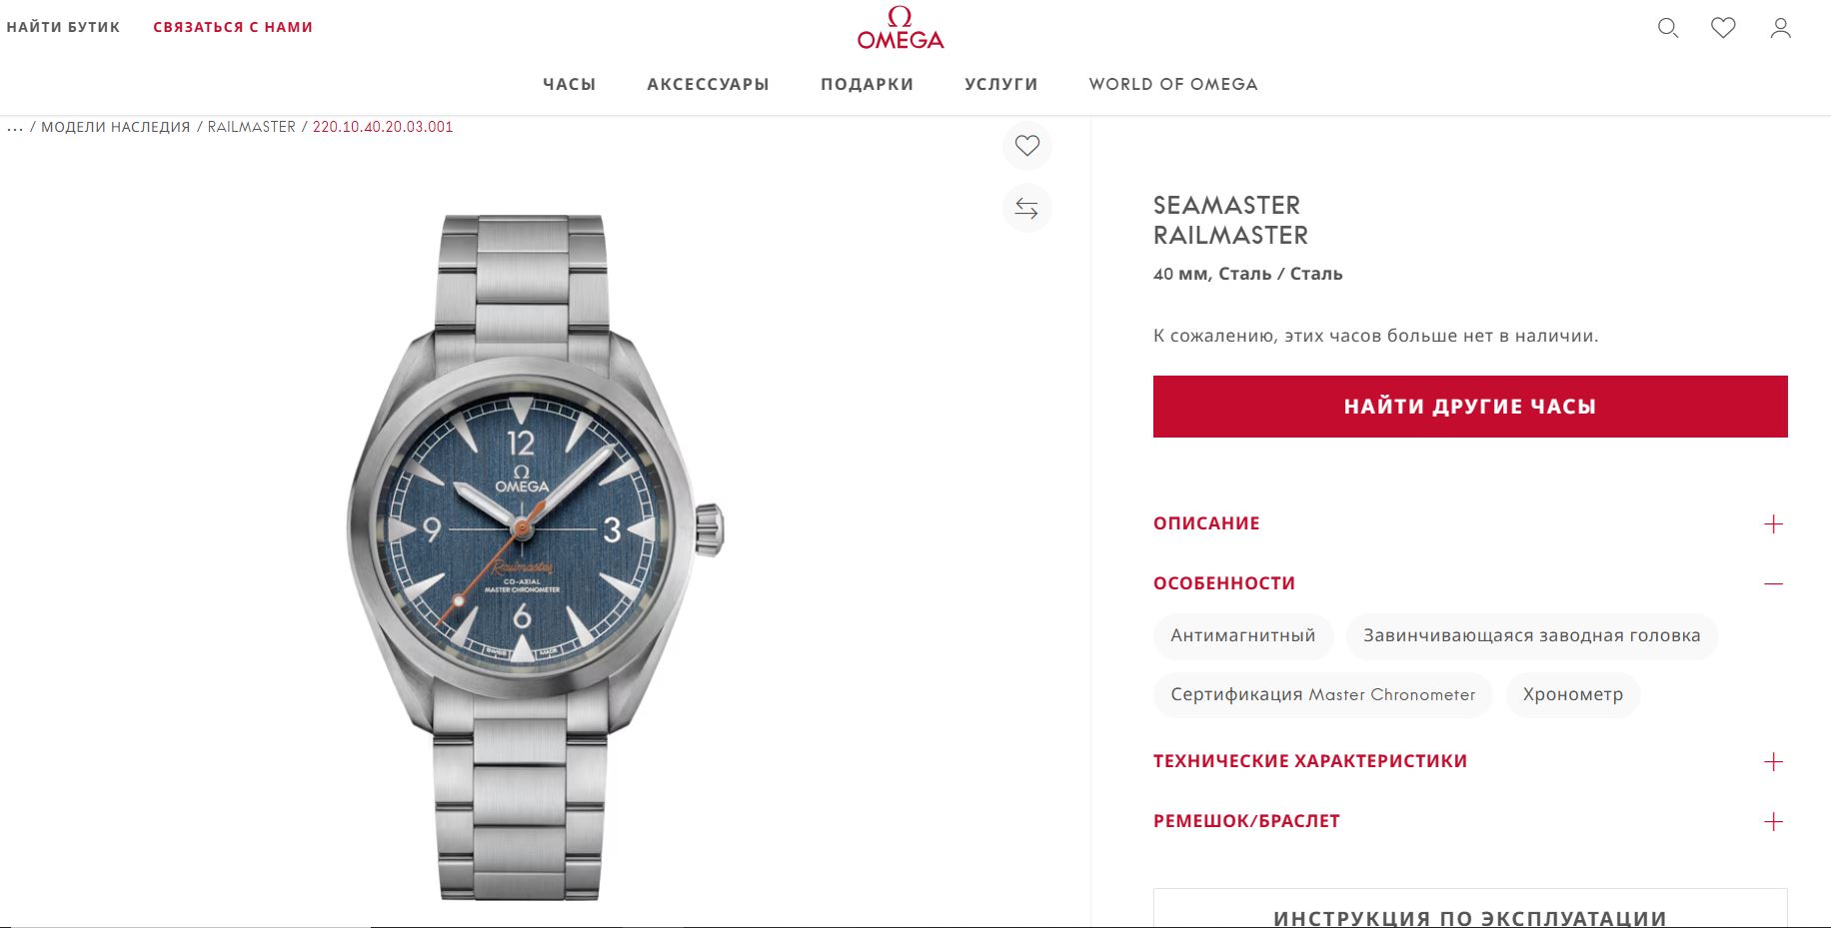Open the Аксессуары menu
The width and height of the screenshot is (1831, 928).
point(708,84)
